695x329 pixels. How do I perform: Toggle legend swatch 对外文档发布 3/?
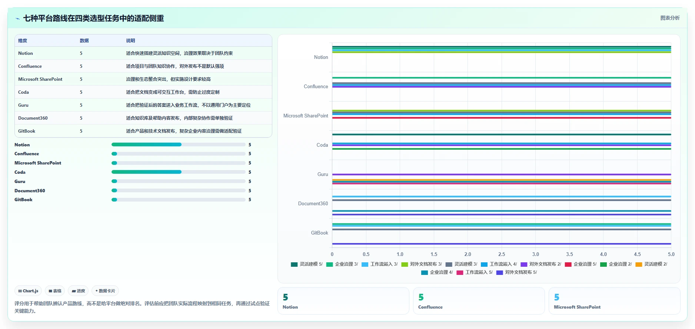pos(405,264)
